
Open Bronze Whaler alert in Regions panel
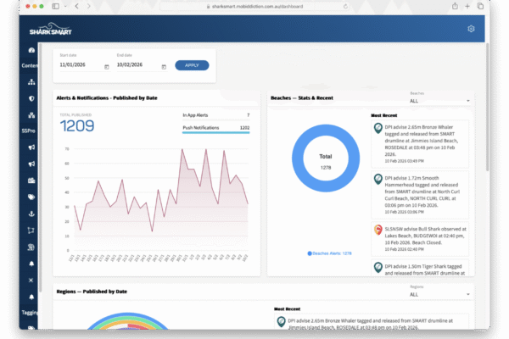pos(372,321)
